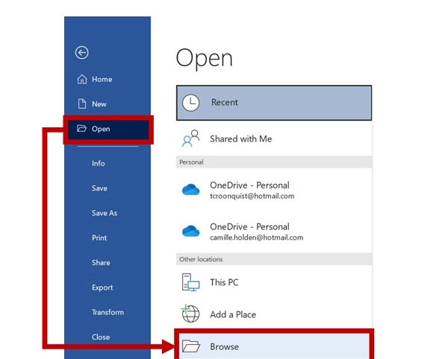
Task: Click the Home house icon
Action: click(82, 80)
